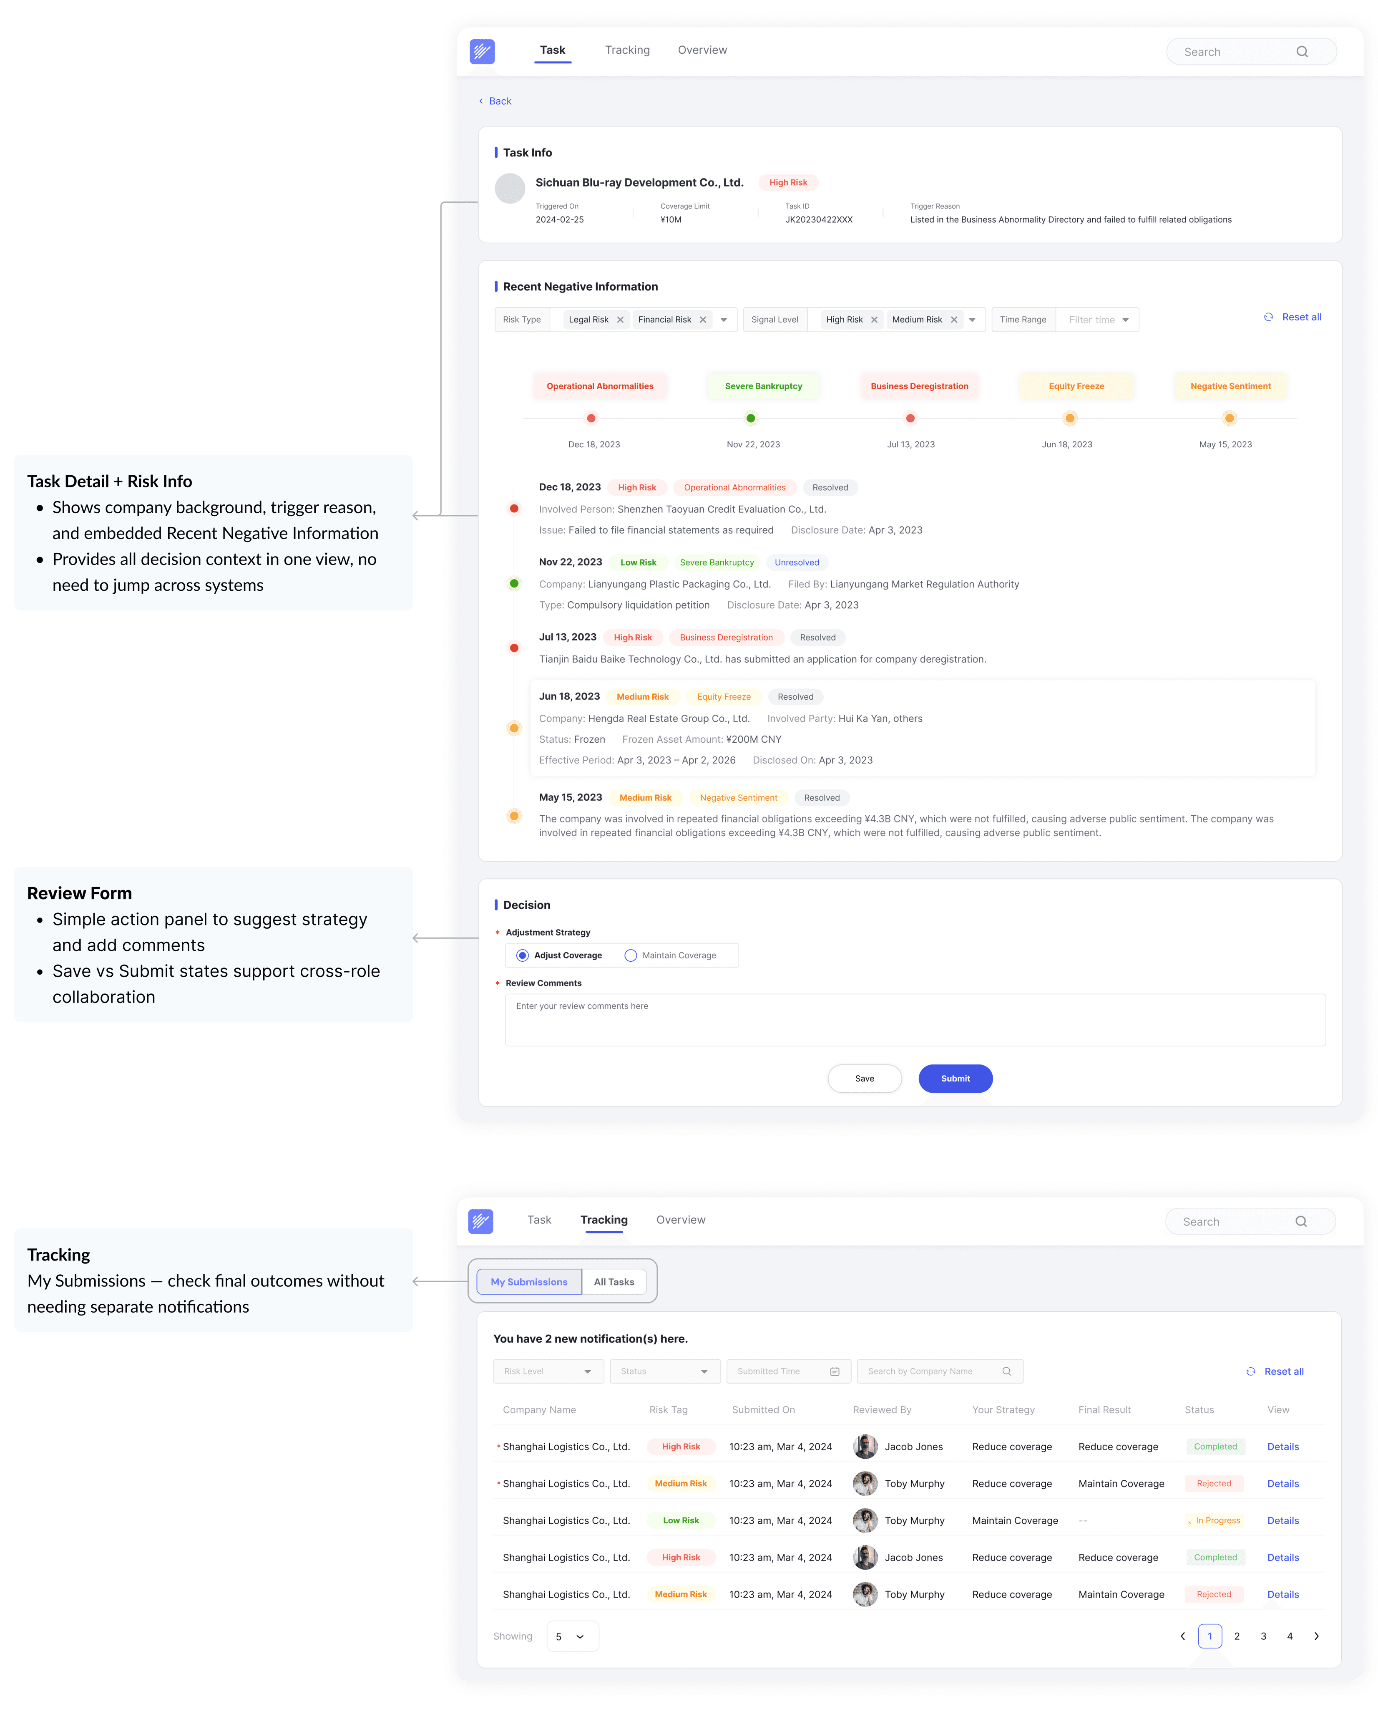Switch to Tracking tab in top header

click(x=627, y=50)
